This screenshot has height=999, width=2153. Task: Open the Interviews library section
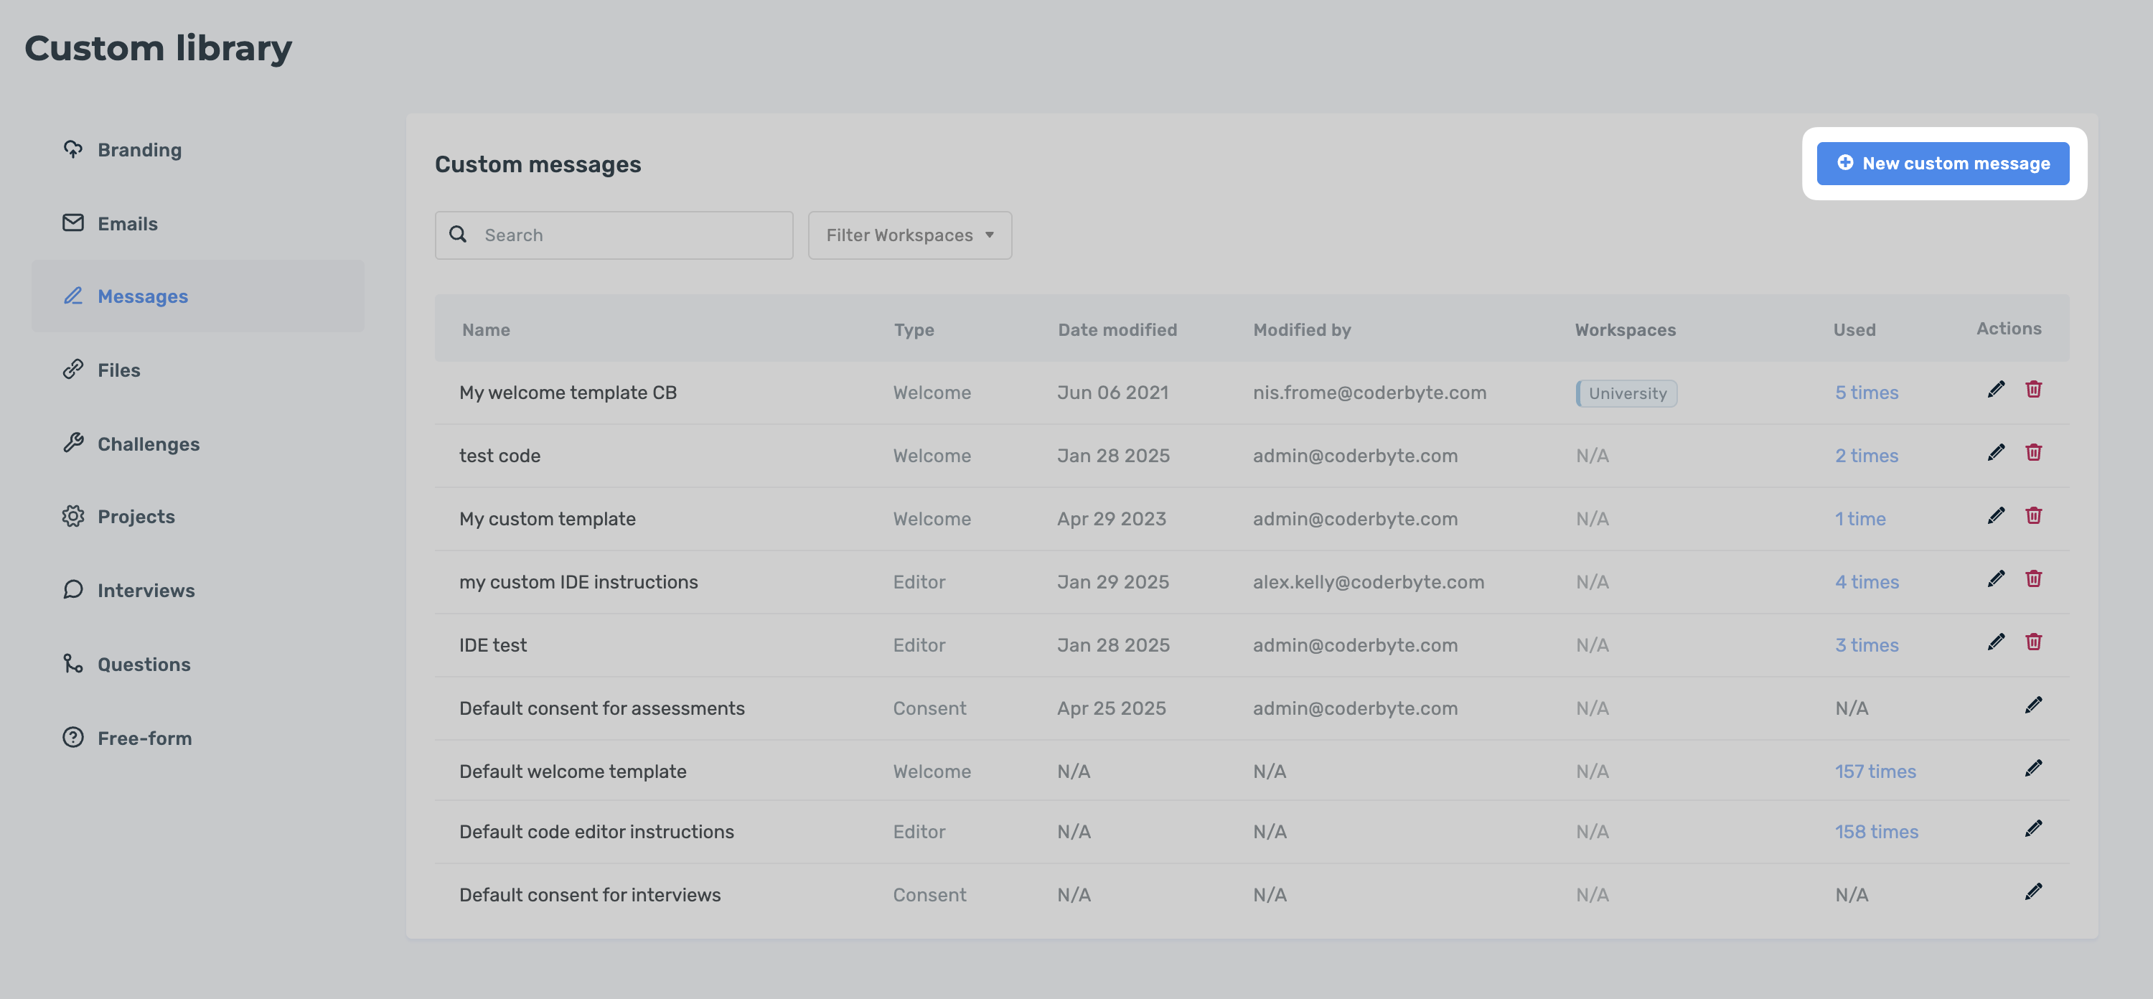146,590
